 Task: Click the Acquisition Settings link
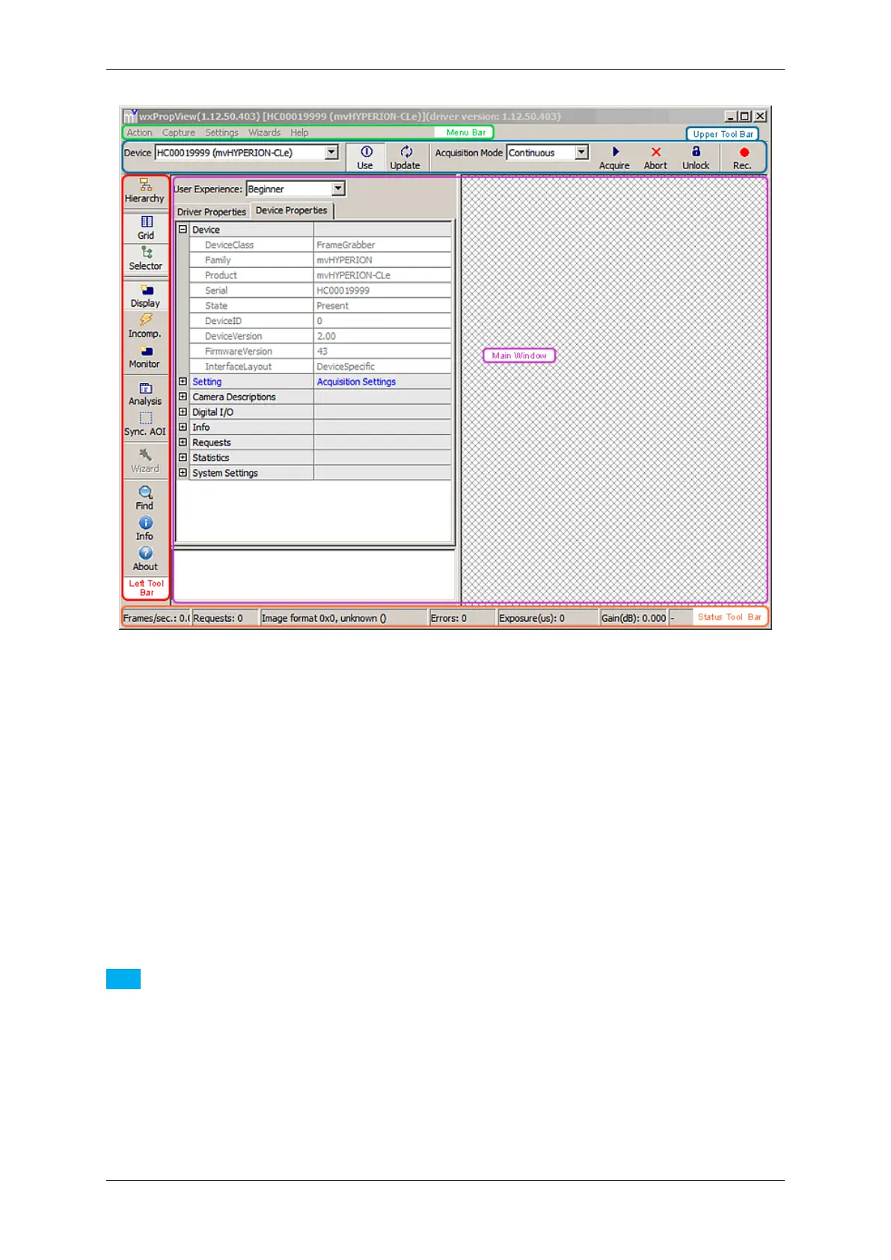pos(356,382)
